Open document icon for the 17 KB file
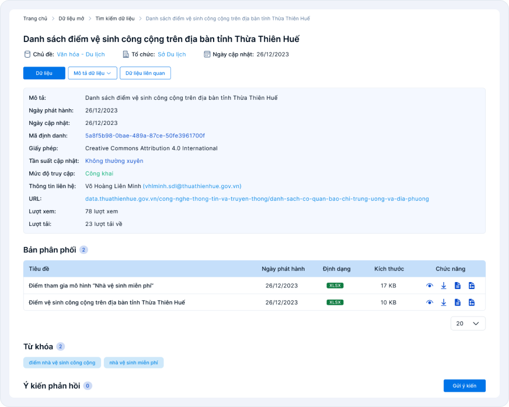509x407 pixels. click(x=458, y=286)
